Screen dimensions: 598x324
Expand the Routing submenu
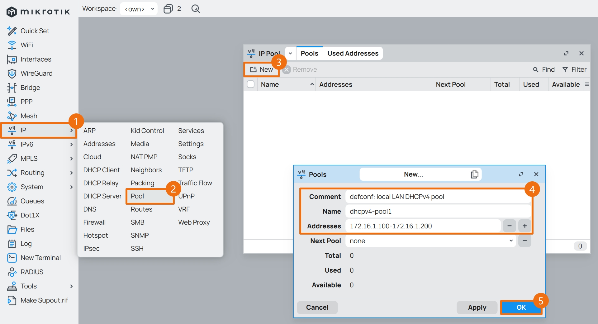pos(71,173)
